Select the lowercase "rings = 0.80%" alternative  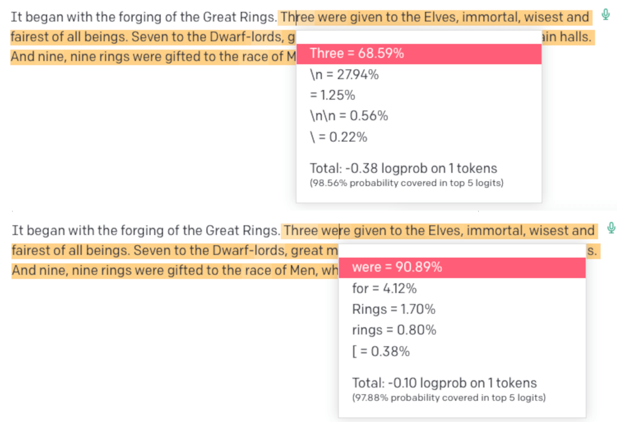pos(394,330)
